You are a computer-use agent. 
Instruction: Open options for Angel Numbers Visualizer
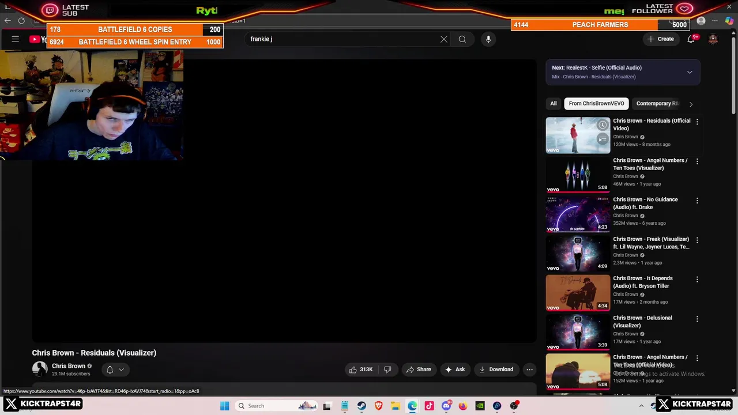[x=697, y=161]
